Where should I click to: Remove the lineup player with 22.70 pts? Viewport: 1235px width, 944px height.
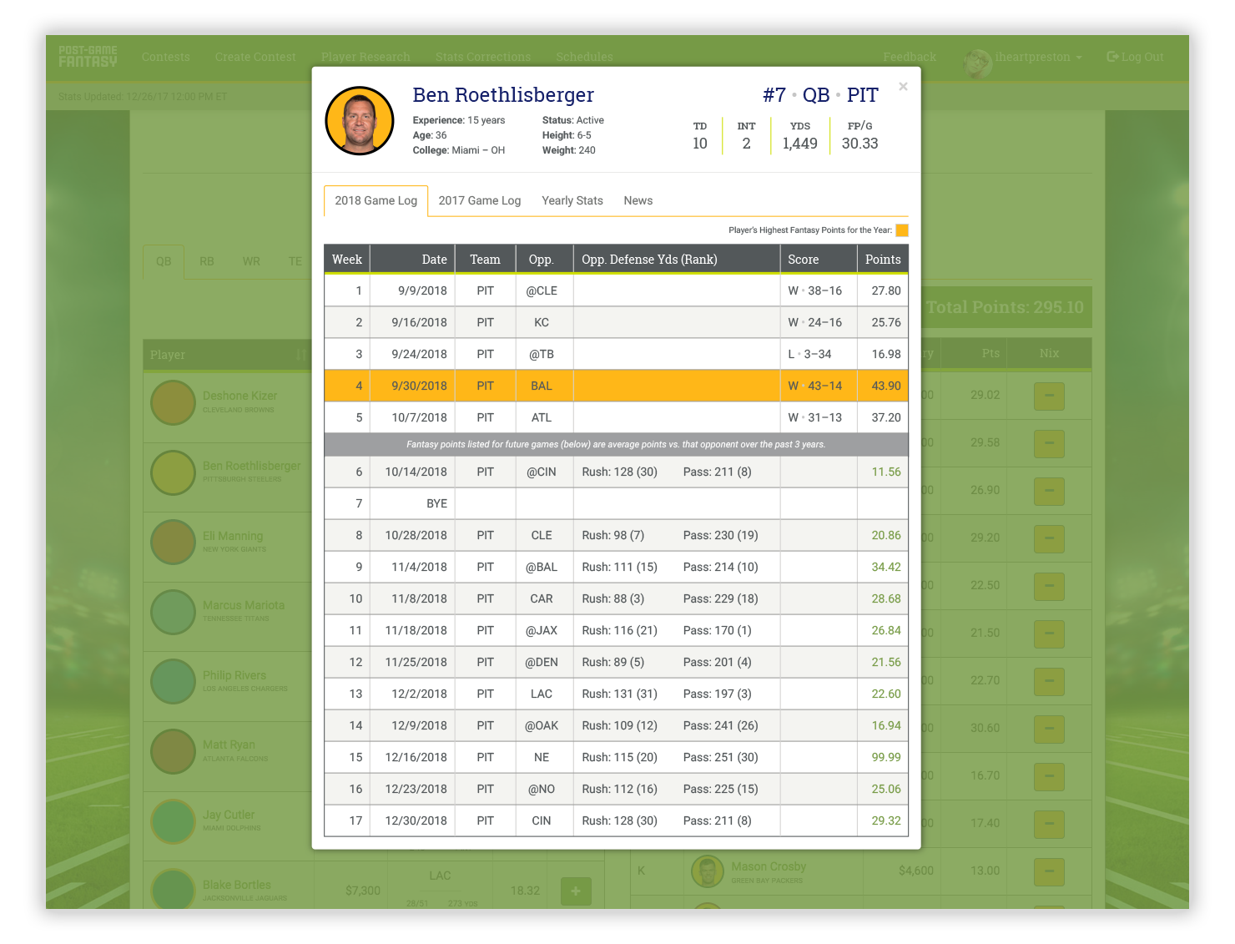1049,681
